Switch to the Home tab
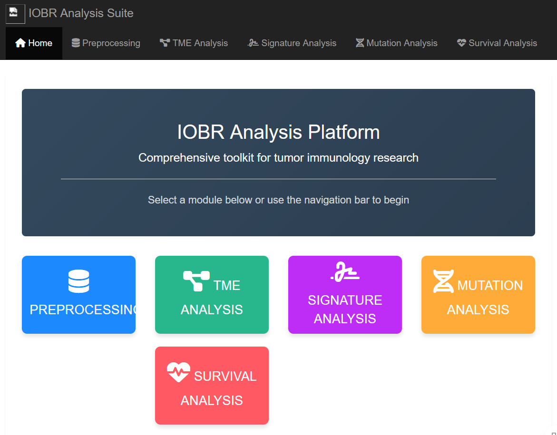This screenshot has height=435, width=557. [x=34, y=43]
